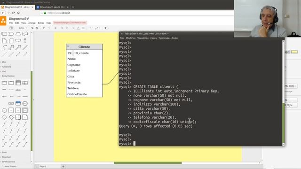Add a new diagram page
This screenshot has height=169, width=301.
click(63, 167)
